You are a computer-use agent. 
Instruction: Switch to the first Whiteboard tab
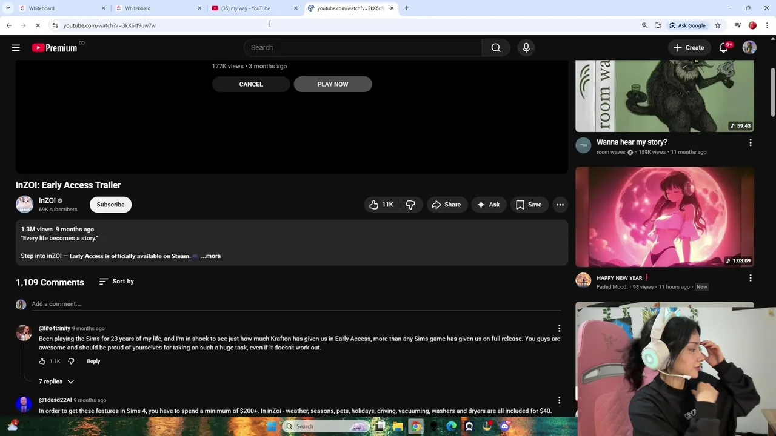(61, 8)
